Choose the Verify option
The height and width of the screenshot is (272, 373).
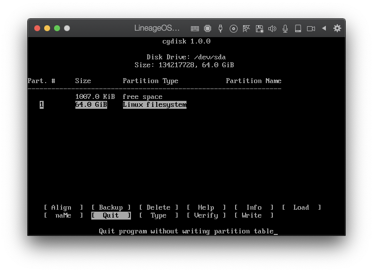(206, 215)
